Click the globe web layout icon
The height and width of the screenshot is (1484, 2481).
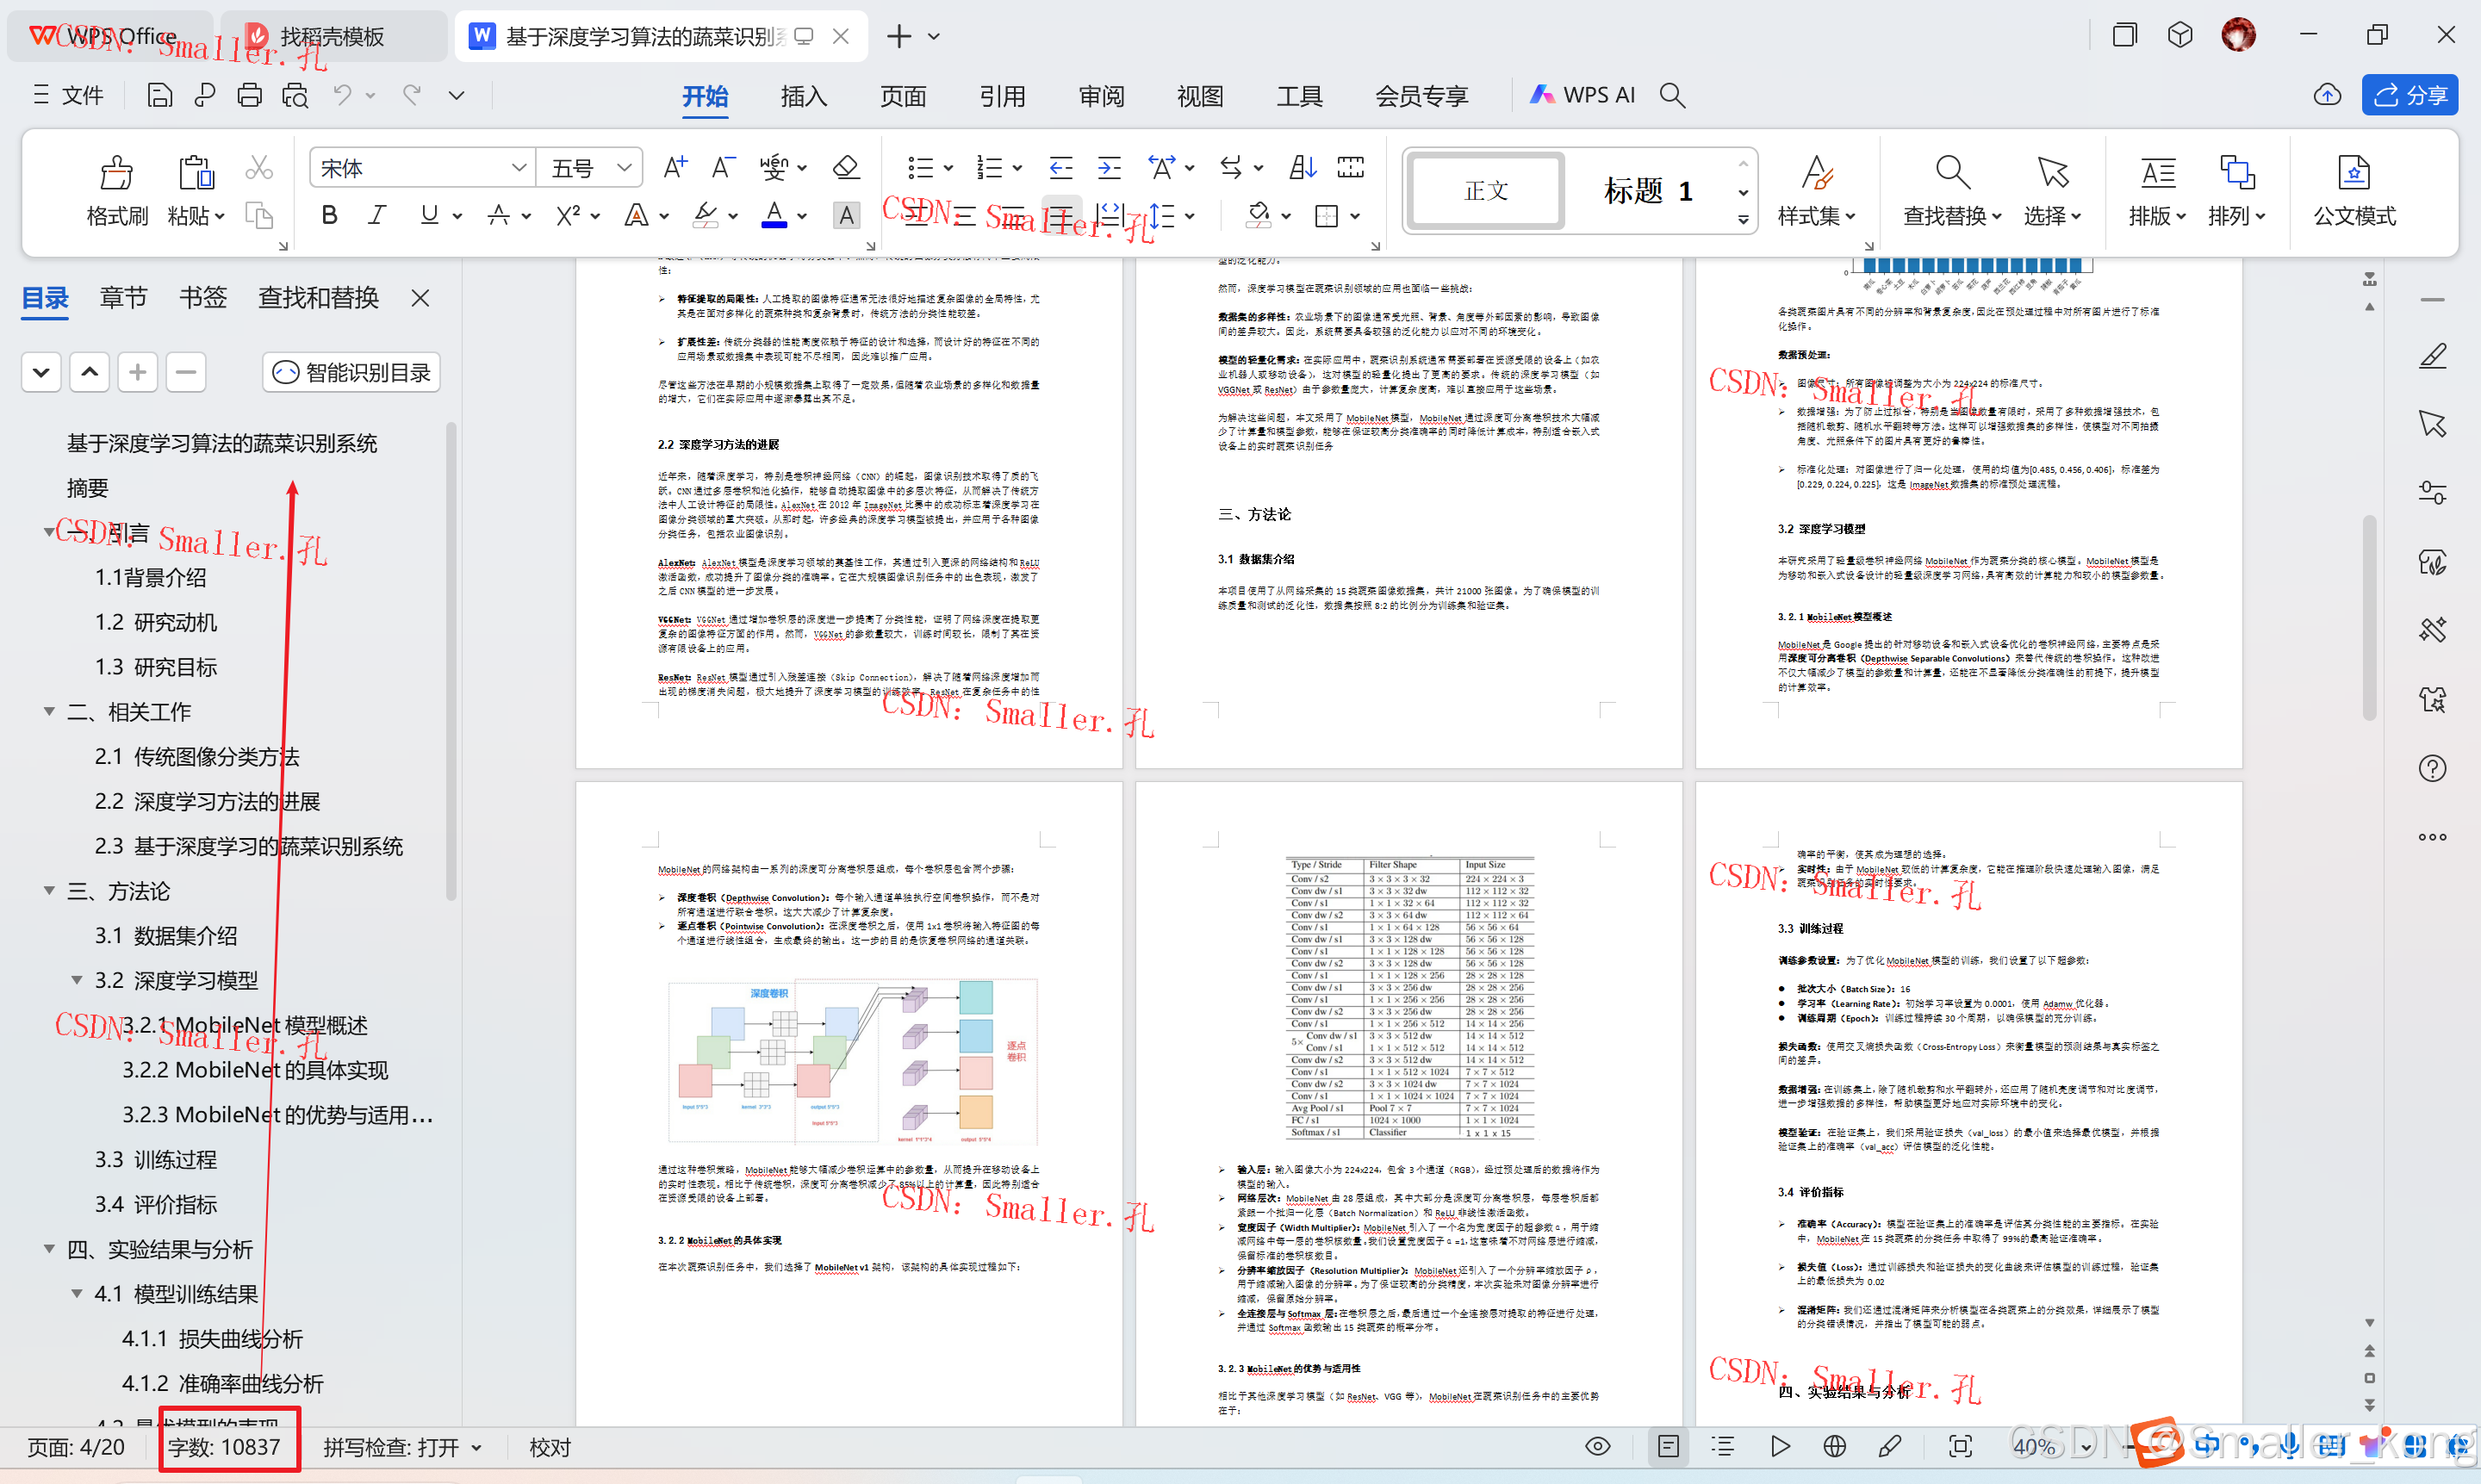click(x=1834, y=1446)
